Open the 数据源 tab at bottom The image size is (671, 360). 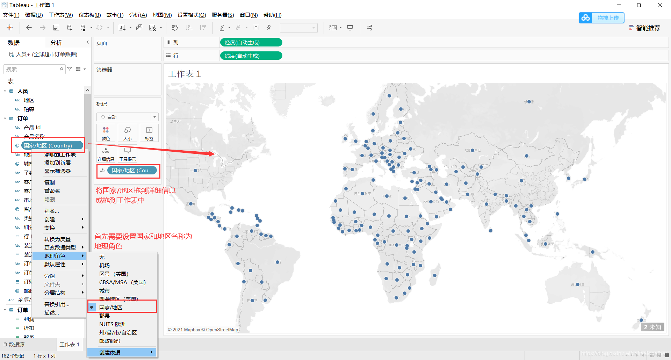pos(14,344)
